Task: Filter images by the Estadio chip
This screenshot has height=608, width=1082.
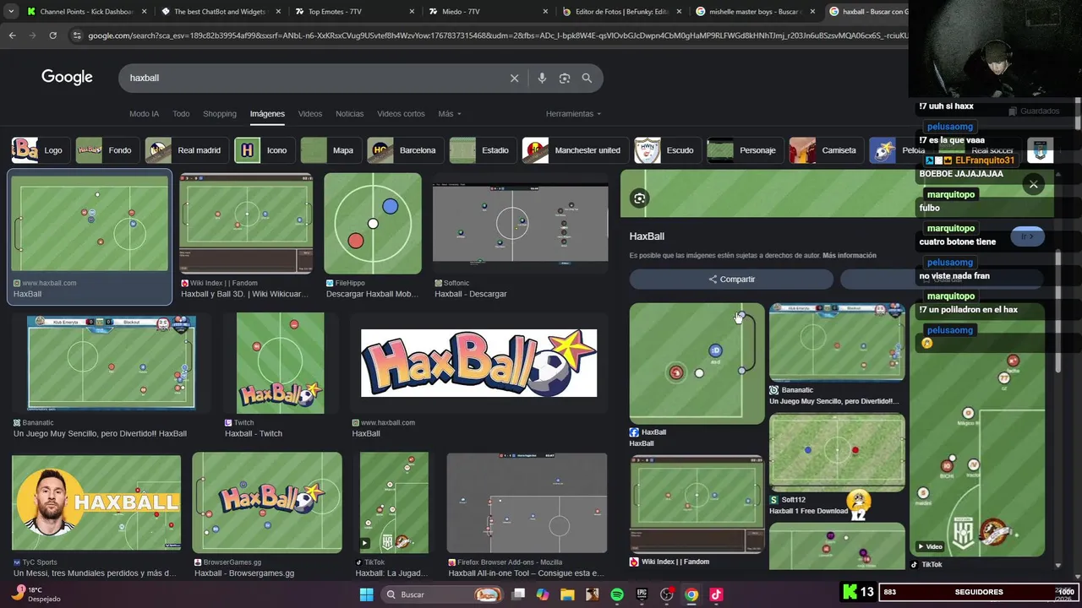Action: coord(481,150)
